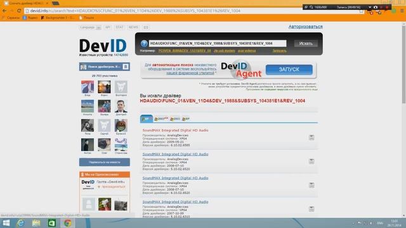The image size is (406, 228).
Task: Click the blue question mark help icon
Action: pyautogui.click(x=144, y=44)
